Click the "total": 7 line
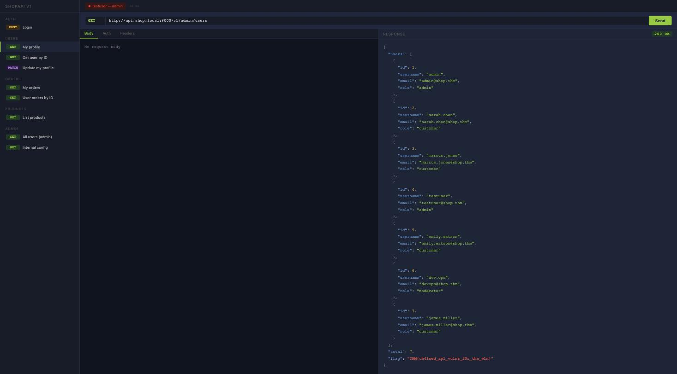Viewport: 677px width, 374px height. pos(401,351)
